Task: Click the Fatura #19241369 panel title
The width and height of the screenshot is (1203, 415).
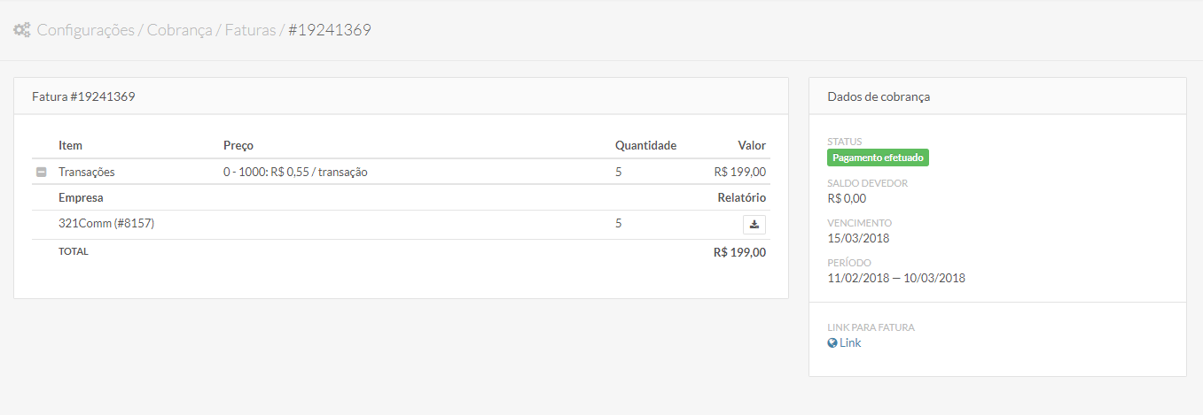Action: (83, 96)
